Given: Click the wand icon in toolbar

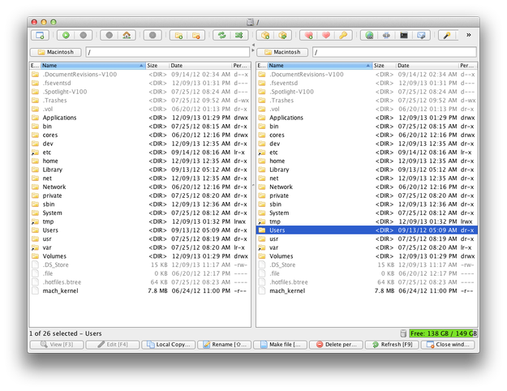Looking at the screenshot, I should coord(447,35).
